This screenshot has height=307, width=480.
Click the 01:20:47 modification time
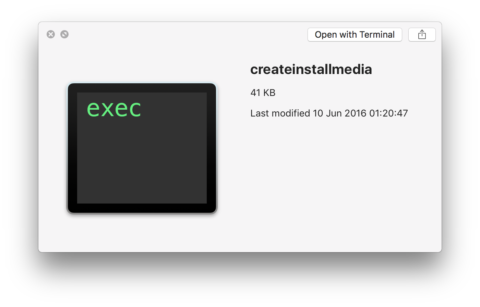[389, 113]
